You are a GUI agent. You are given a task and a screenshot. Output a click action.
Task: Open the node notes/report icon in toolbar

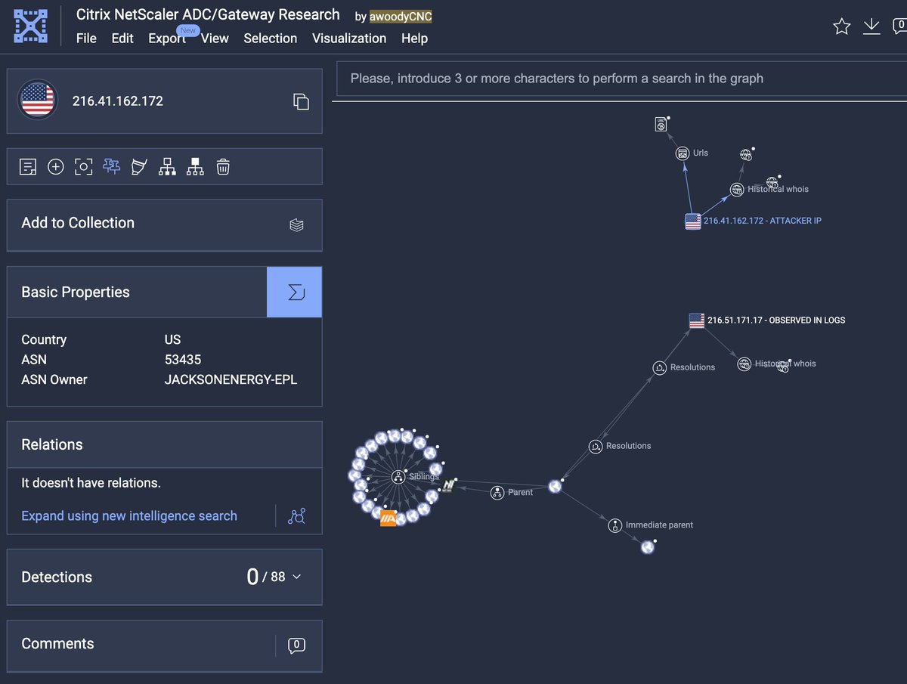(28, 167)
